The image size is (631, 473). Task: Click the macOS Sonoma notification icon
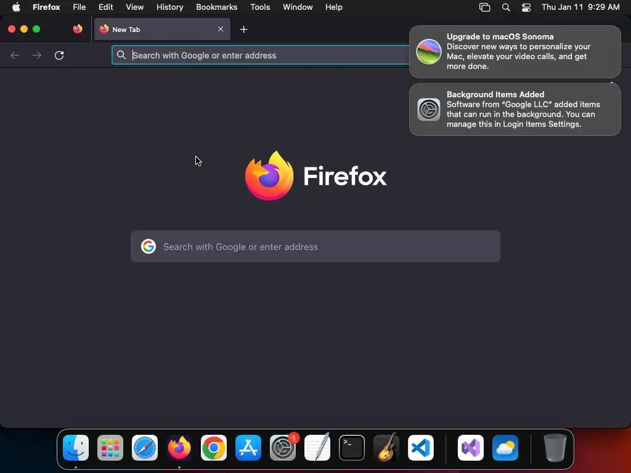[x=429, y=52]
